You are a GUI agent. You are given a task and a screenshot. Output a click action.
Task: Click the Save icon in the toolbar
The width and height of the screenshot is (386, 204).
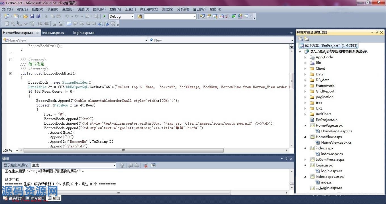click(x=32, y=16)
